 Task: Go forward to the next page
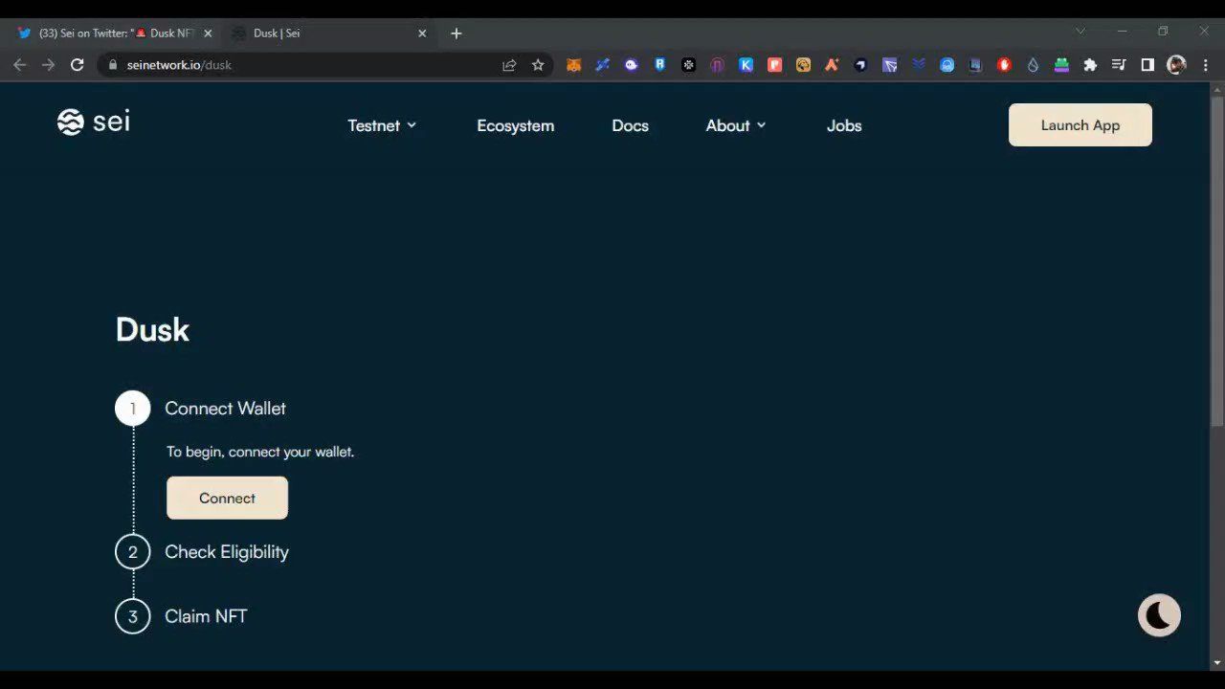pyautogui.click(x=48, y=65)
